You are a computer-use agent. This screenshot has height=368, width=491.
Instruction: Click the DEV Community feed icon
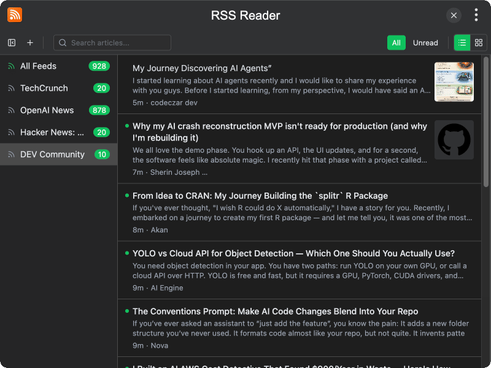10,155
